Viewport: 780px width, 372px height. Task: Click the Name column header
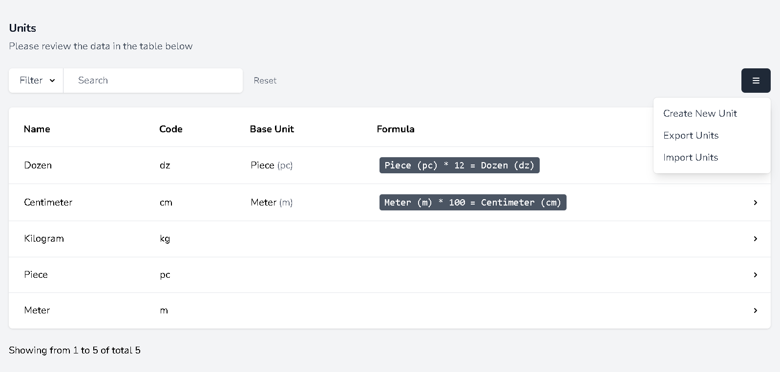pos(37,129)
